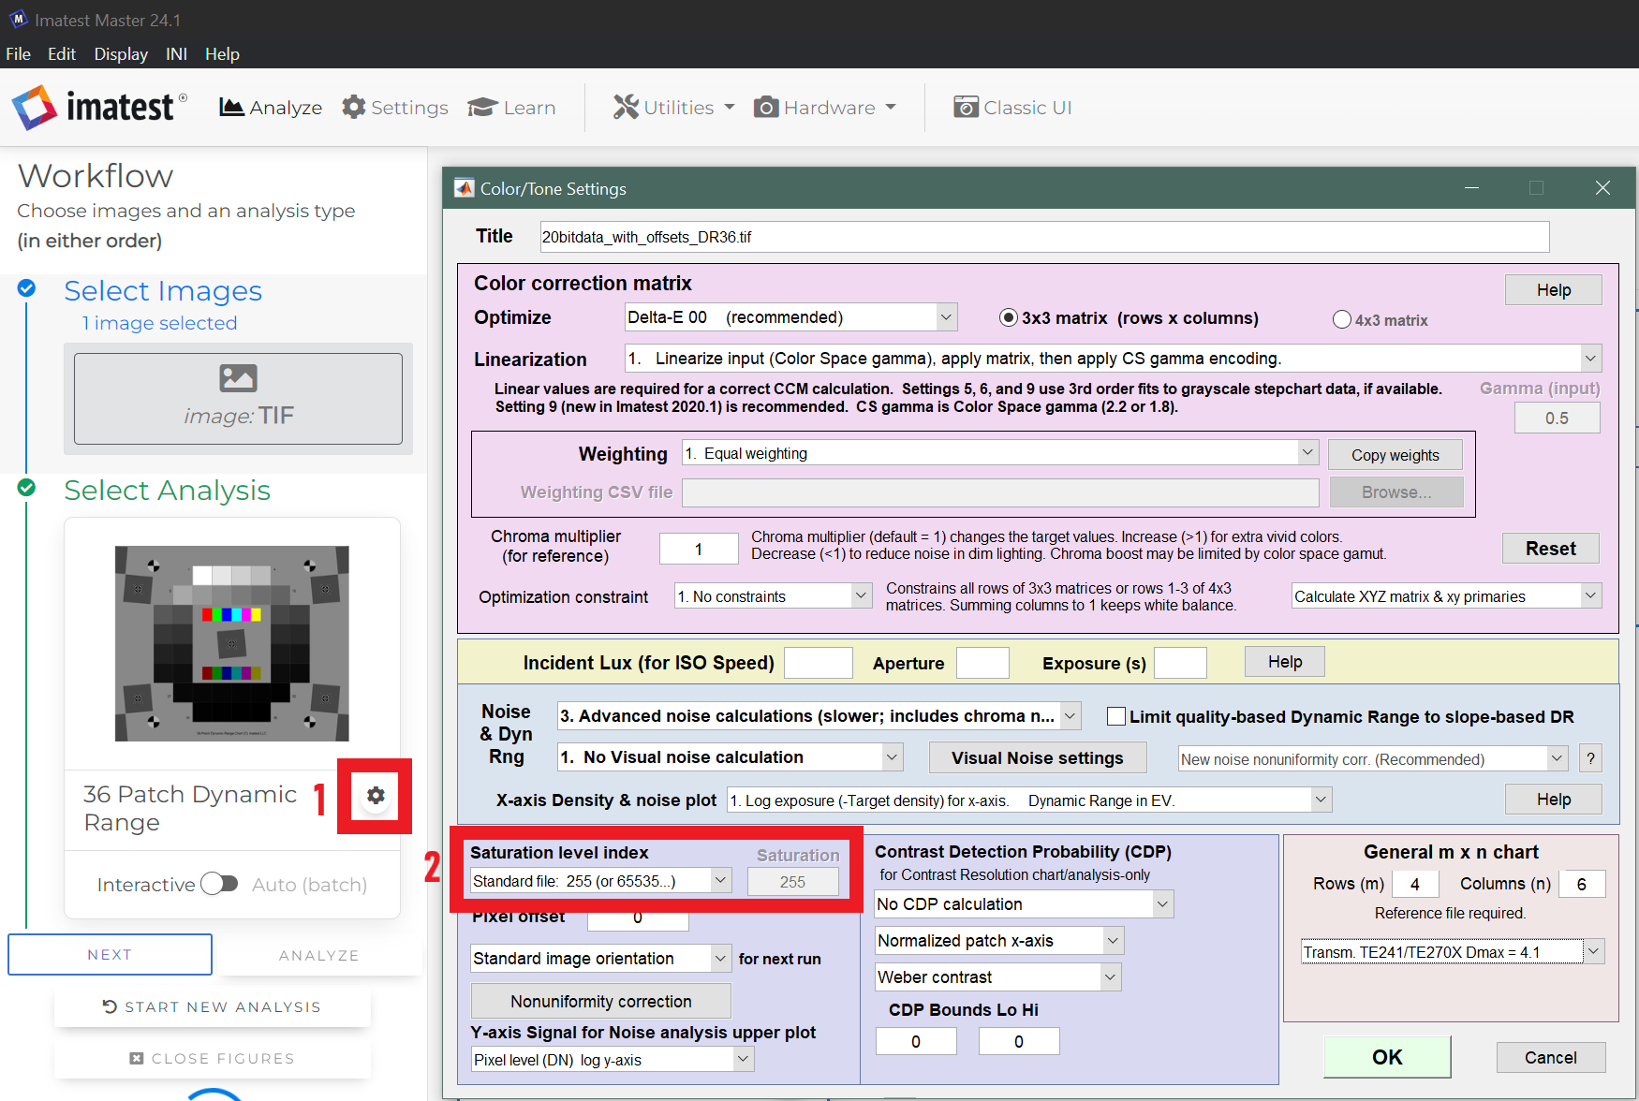
Task: Click the 36 Patch Dynamic Range chart thumbnail
Action: point(232,644)
